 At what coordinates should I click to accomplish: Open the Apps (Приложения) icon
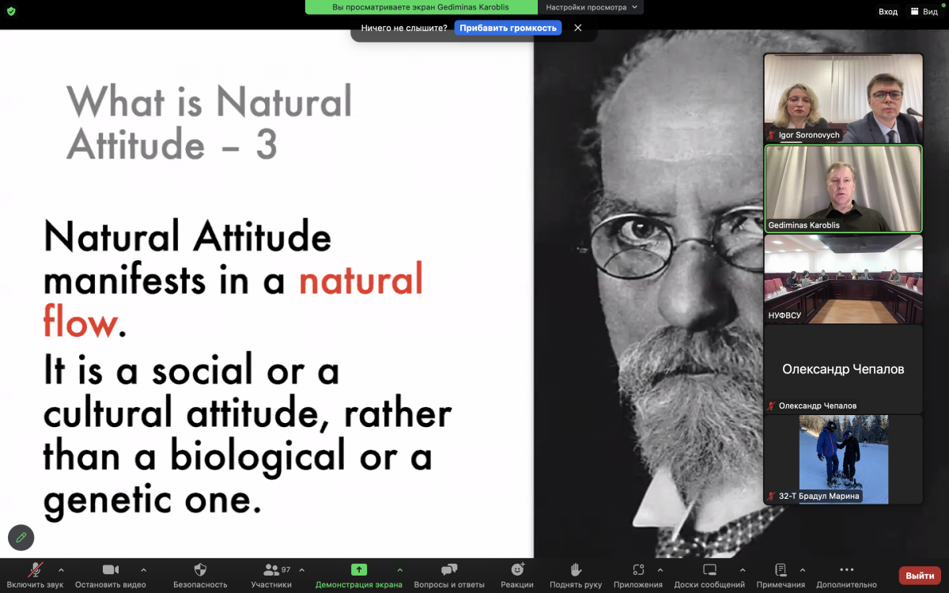638,570
